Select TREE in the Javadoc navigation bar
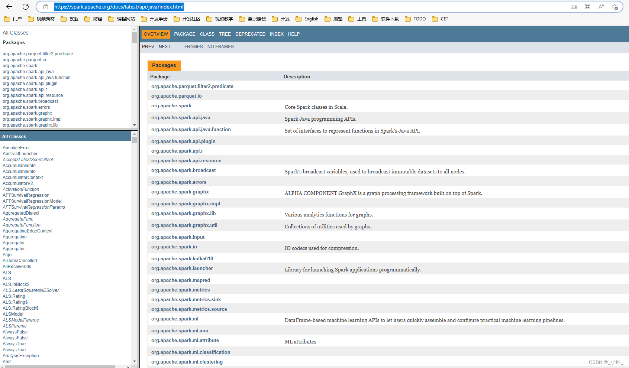The image size is (629, 368). pyautogui.click(x=225, y=34)
